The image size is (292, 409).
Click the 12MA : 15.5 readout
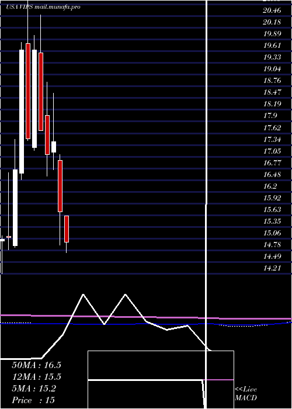(x=36, y=377)
